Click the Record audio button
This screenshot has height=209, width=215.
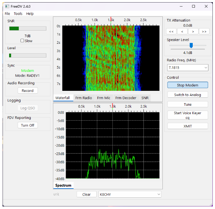coord(28,90)
